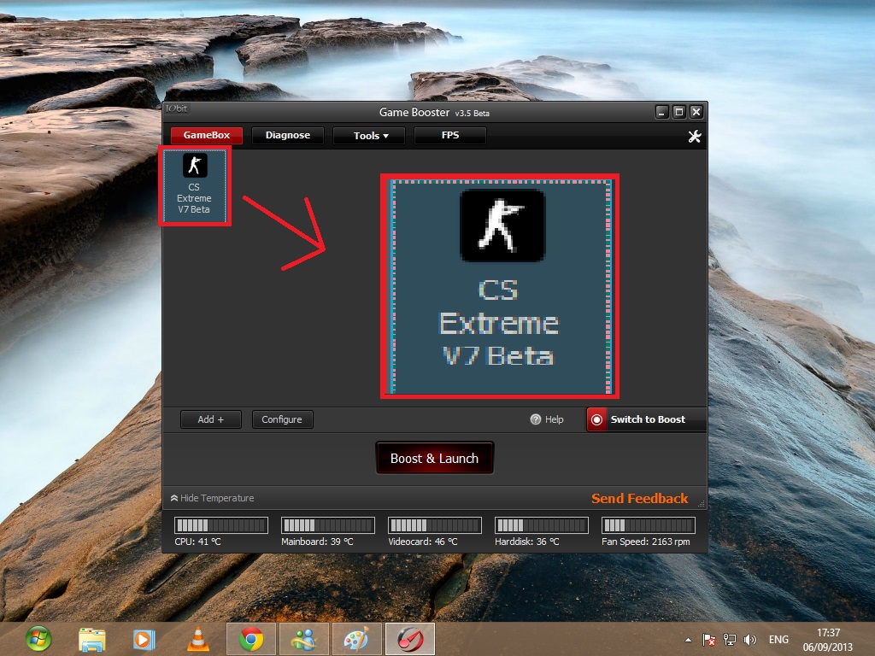Click the red record icon on Switch to Boost

[x=596, y=419]
